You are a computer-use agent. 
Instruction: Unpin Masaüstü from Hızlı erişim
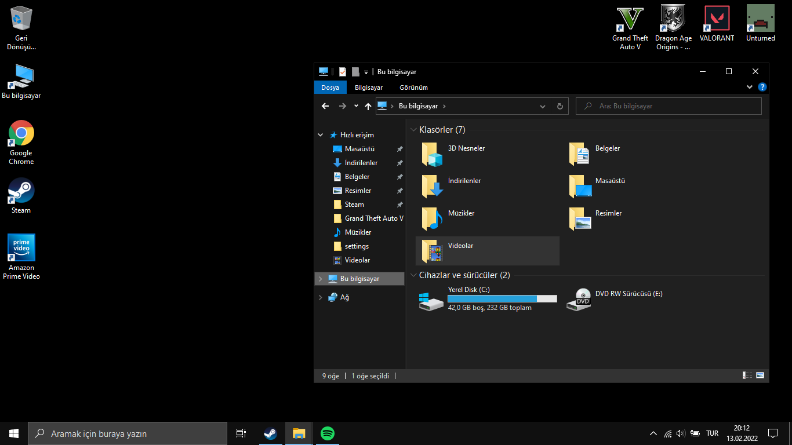(399, 149)
